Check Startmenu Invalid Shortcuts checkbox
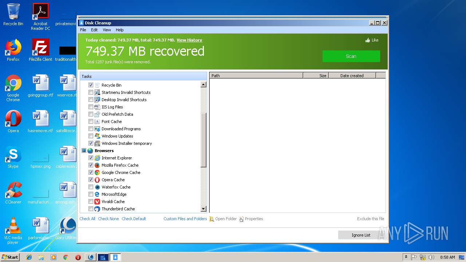The width and height of the screenshot is (466, 262). (x=91, y=92)
